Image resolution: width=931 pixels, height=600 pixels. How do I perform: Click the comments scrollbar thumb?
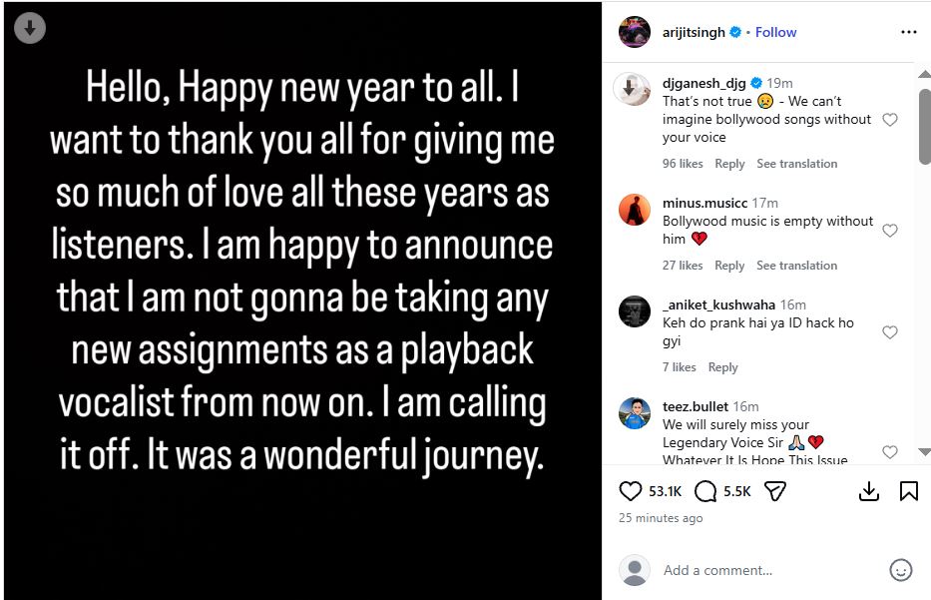coord(924,125)
